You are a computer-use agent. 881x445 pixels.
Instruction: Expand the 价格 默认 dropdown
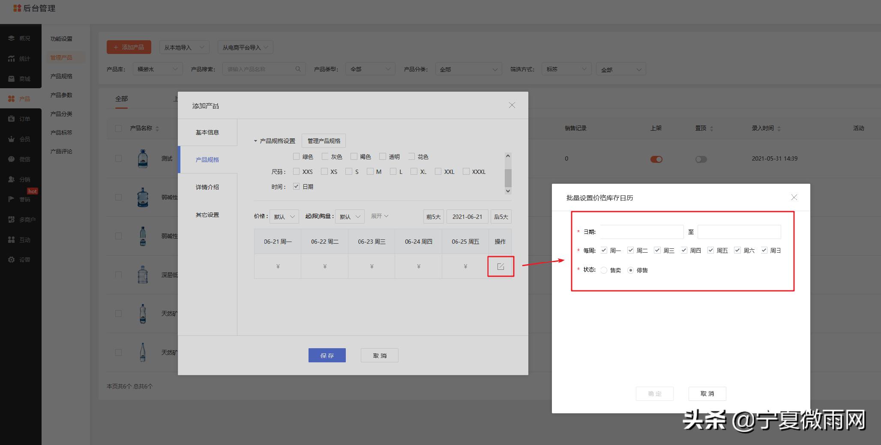pos(284,216)
